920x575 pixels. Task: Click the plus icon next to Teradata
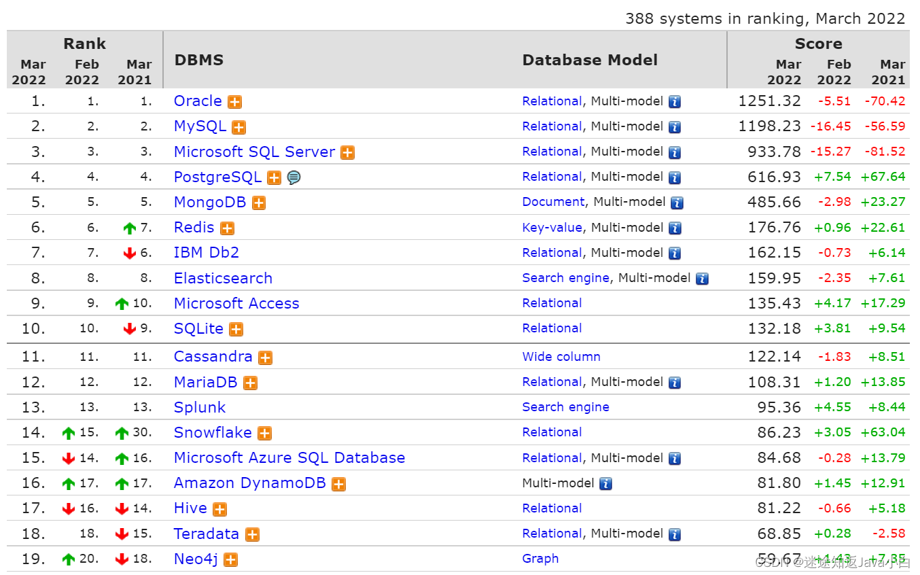[x=253, y=535]
